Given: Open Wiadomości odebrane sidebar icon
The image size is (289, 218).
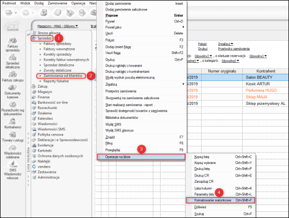Looking at the screenshot, I should 12,152.
